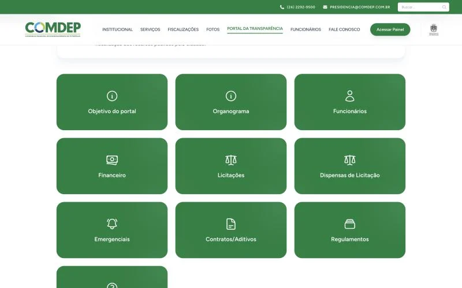462x288 pixels.
Task: Click the info icon on Objetivo do portal card
Action: (x=112, y=96)
